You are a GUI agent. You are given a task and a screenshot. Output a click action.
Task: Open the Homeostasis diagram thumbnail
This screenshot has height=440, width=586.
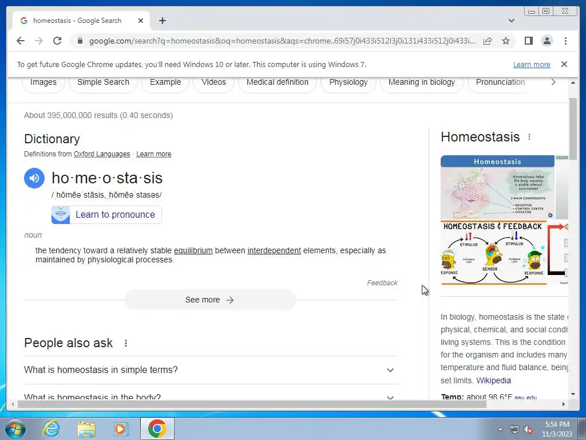[497, 187]
